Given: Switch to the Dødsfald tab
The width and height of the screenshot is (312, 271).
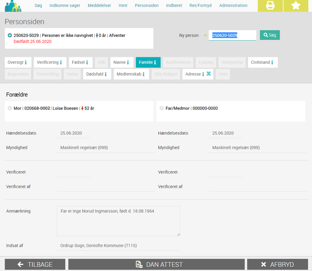Looking at the screenshot, I should pyautogui.click(x=97, y=74).
